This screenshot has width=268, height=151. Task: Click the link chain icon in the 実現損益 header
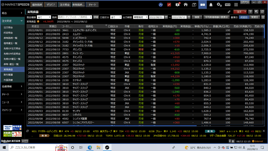(229, 12)
